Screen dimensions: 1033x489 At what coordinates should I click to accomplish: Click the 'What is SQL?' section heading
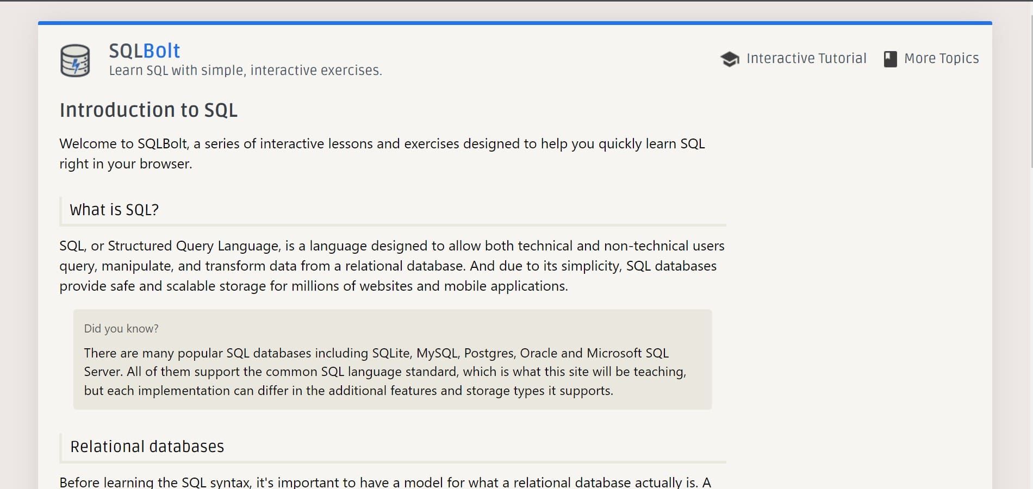(114, 210)
